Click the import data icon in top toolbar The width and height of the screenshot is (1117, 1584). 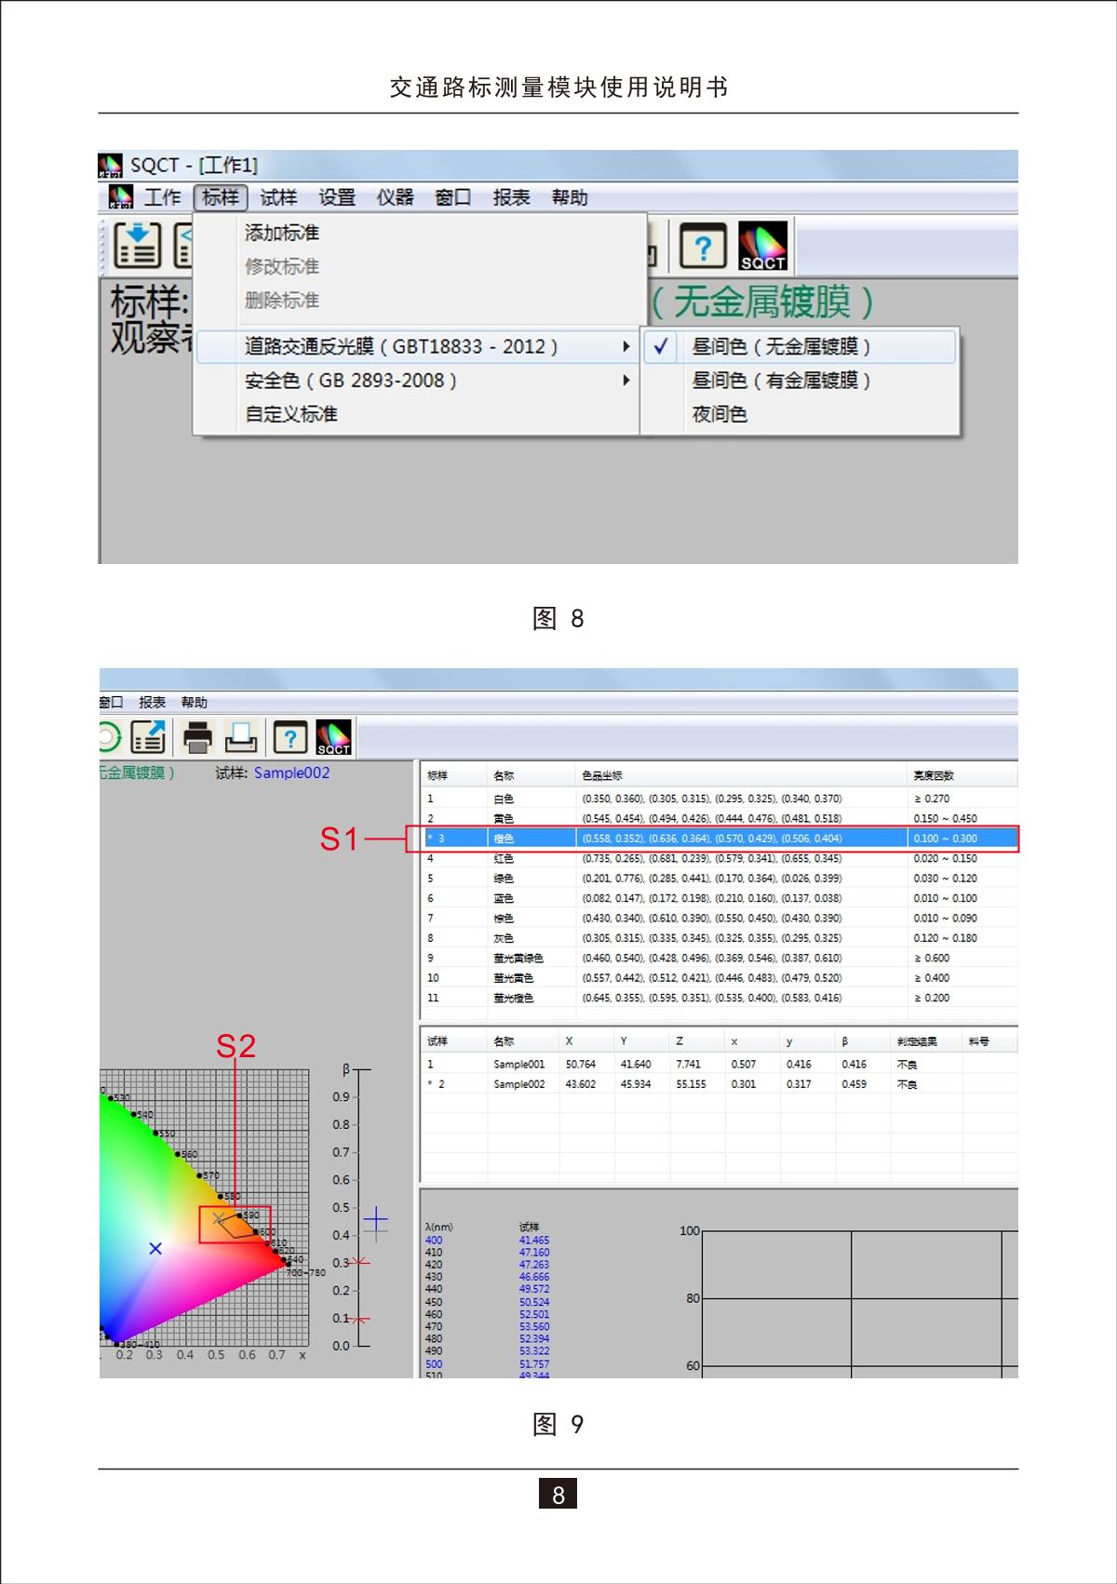137,246
